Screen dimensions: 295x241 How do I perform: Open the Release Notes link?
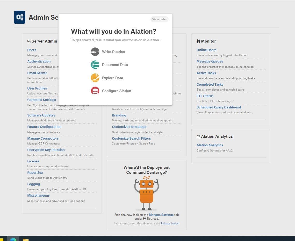[x=169, y=223]
